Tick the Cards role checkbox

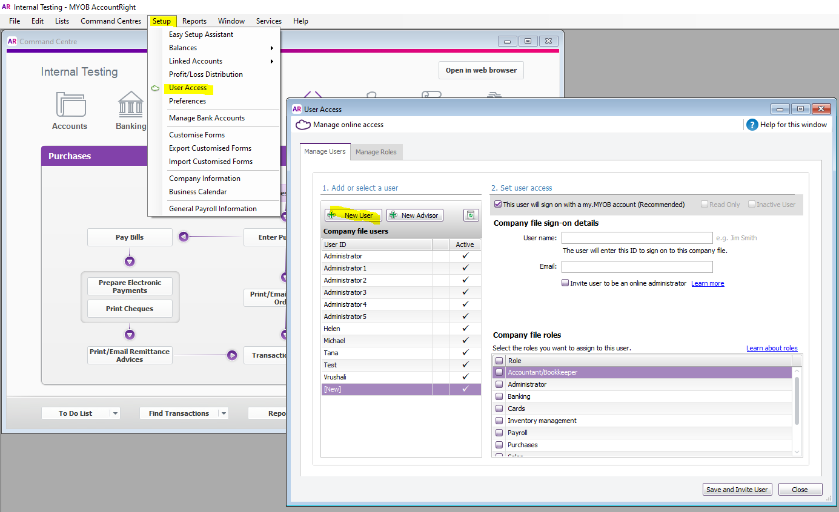point(499,409)
